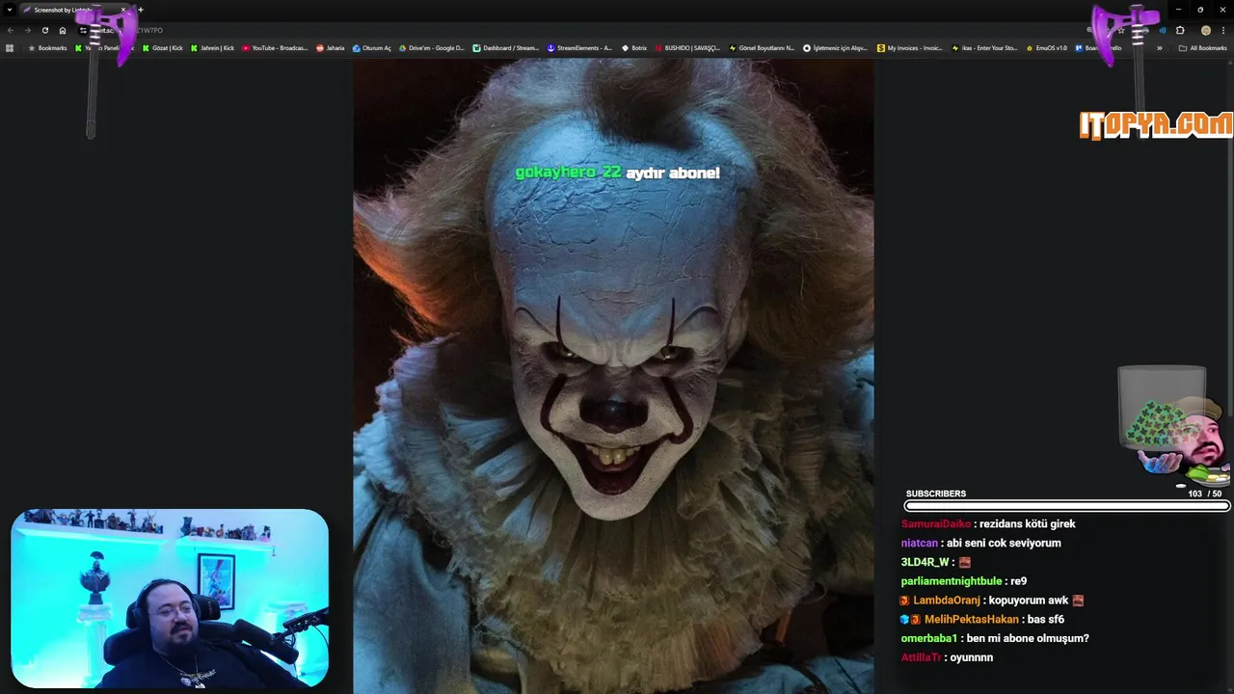The width and height of the screenshot is (1234, 694).
Task: Open the Drive'ım Google Drive bookmark
Action: (x=431, y=48)
